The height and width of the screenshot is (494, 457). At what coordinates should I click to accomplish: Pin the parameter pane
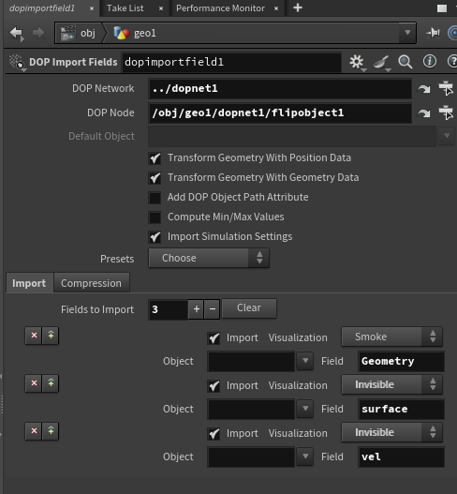(x=433, y=33)
